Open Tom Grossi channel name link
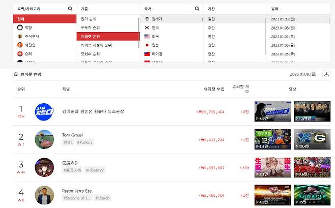335x208 pixels. tap(72, 135)
